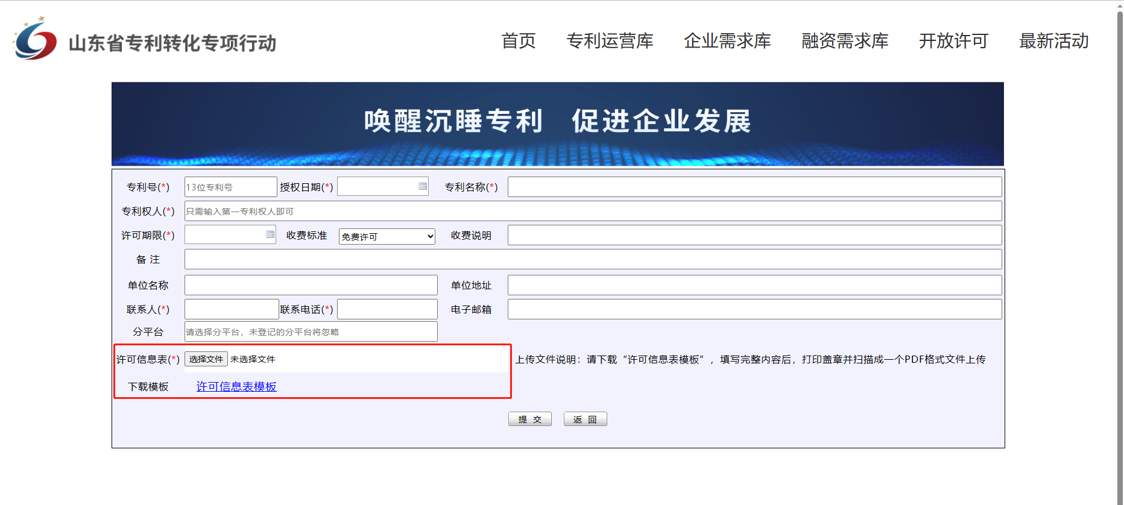Focus the 电子邮箱 input field
Image resolution: width=1124 pixels, height=505 pixels.
coord(754,309)
